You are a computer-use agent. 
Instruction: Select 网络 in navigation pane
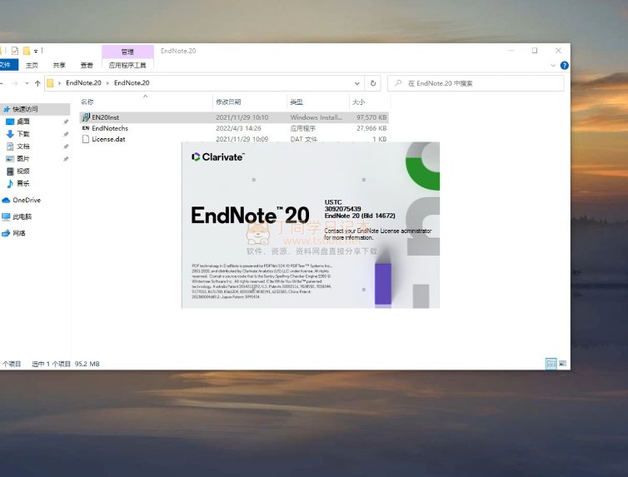pyautogui.click(x=19, y=233)
